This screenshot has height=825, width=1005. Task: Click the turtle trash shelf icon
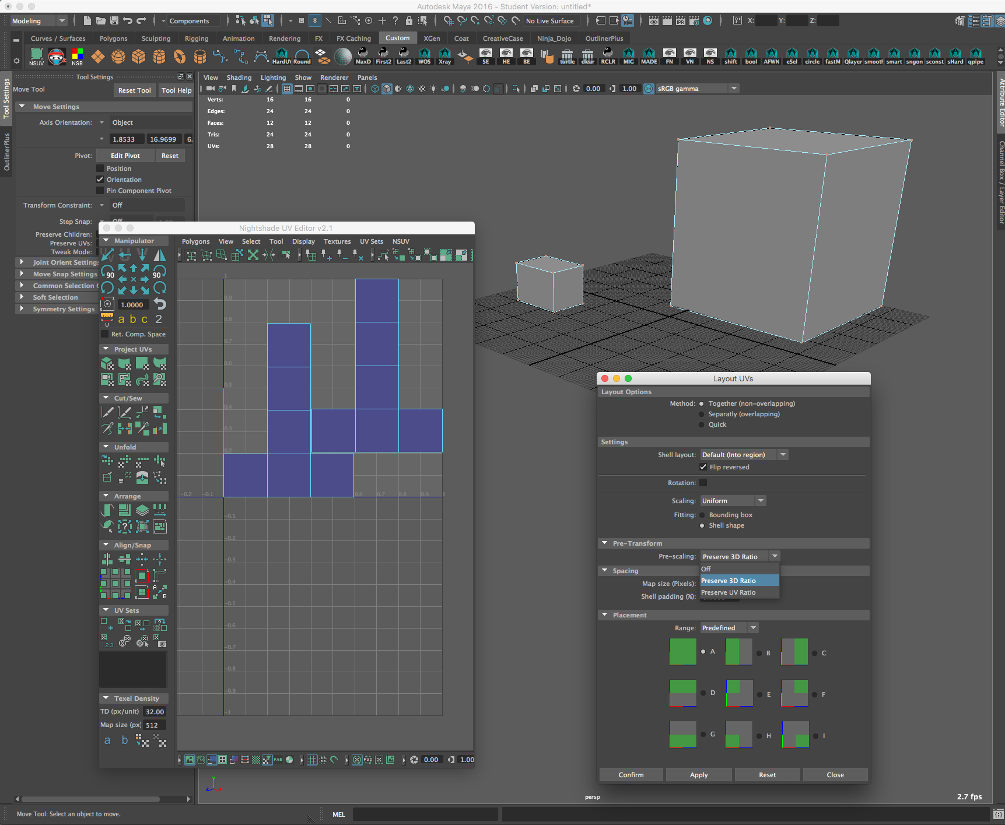(x=567, y=57)
